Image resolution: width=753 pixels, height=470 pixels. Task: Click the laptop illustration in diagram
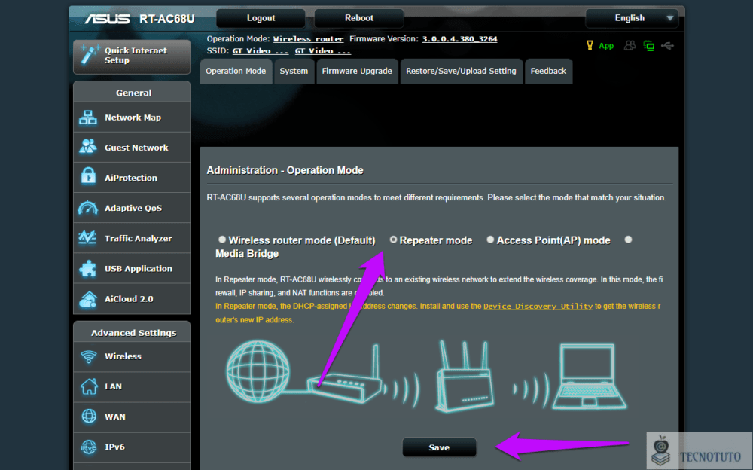click(590, 377)
